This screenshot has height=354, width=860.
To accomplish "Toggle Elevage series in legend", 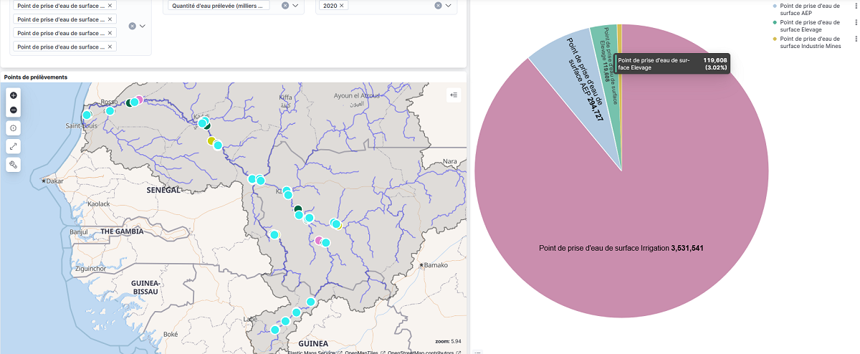I will click(811, 26).
